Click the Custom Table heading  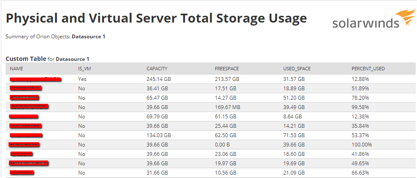(x=26, y=59)
